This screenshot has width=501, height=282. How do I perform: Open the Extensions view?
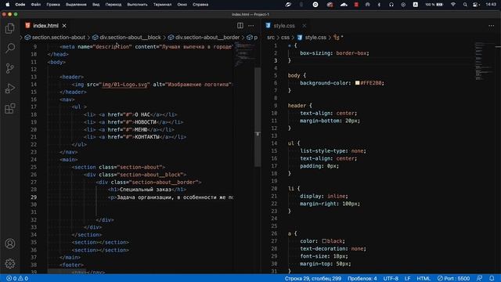(10, 108)
